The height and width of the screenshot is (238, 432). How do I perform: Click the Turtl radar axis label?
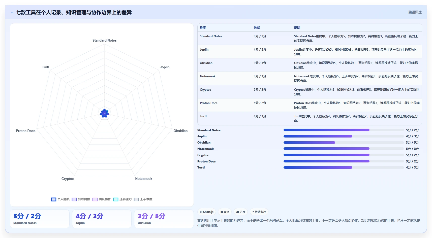[x=46, y=67]
